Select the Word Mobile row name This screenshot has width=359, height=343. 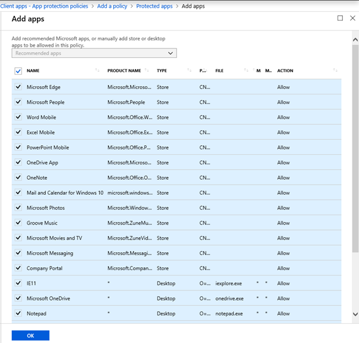[x=41, y=117]
